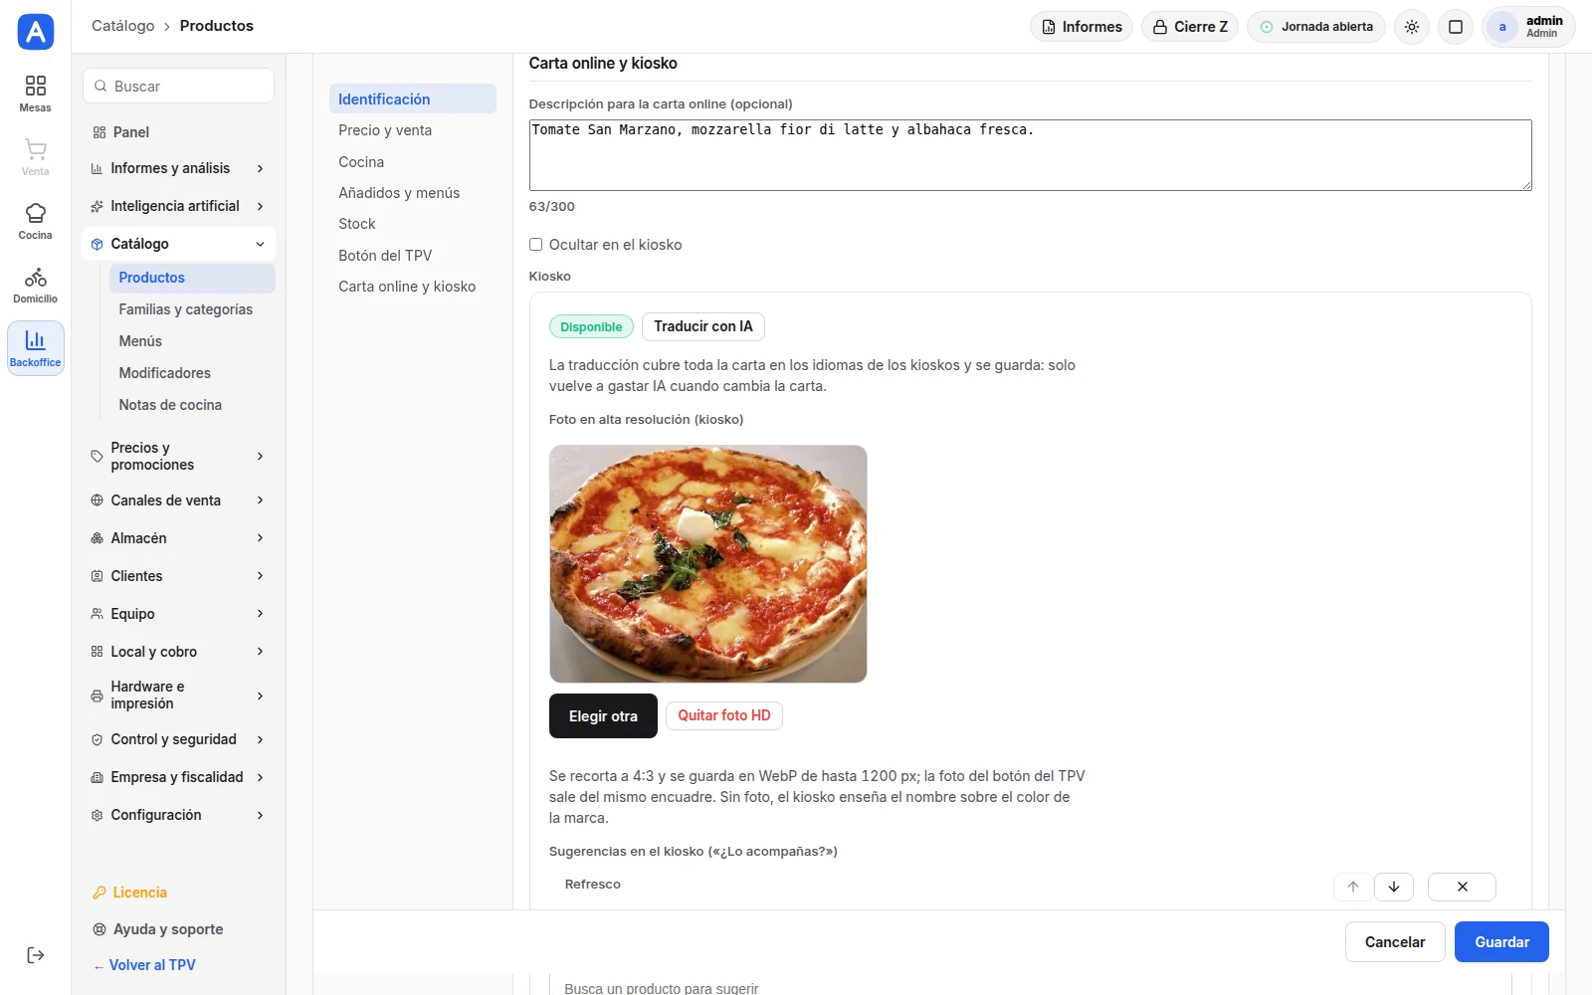1592x995 pixels.
Task: Expand the Equipo section
Action: pos(178,614)
